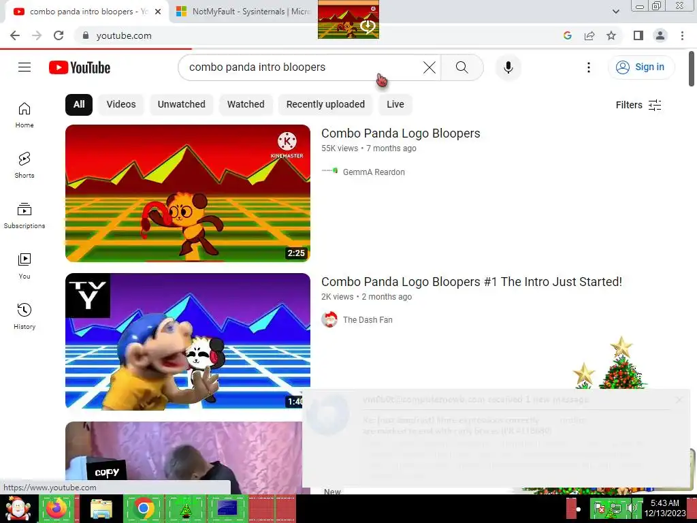Close the combo panda intro bloopers tab
The image size is (697, 523).
pyautogui.click(x=158, y=12)
